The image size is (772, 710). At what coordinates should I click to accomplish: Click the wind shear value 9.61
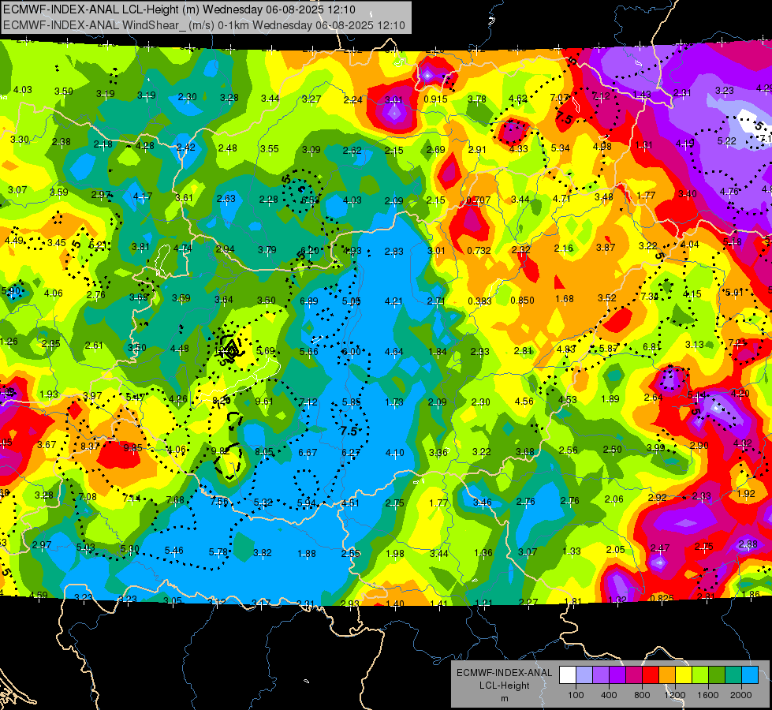pyautogui.click(x=264, y=401)
